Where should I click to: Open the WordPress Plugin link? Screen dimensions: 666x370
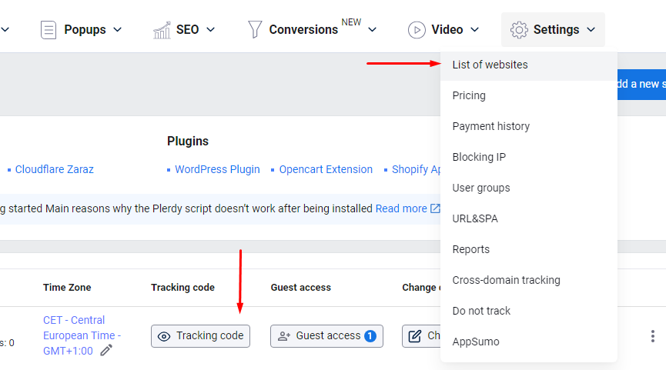pos(217,169)
